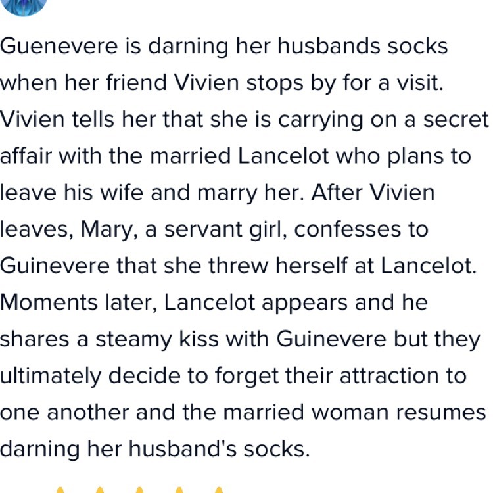This screenshot has width=493, height=493.
Task: Click the name 'Vivien' in second line
Action: pos(207,83)
